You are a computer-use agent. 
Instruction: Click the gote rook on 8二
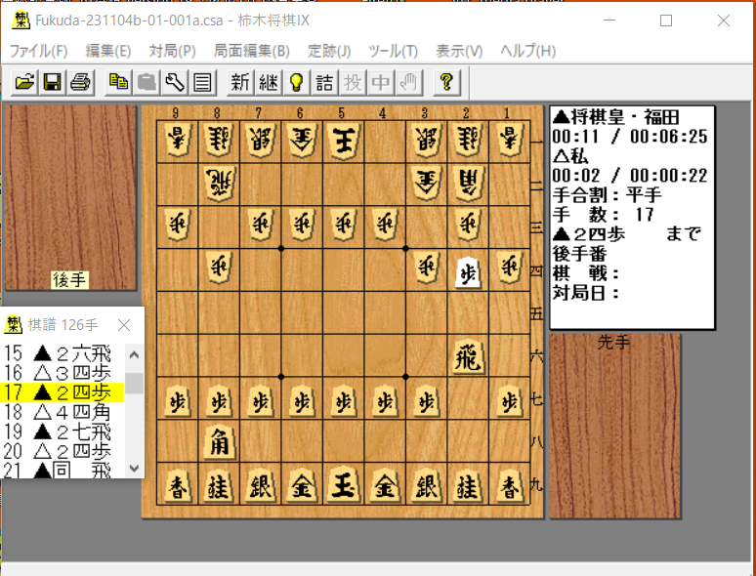point(219,184)
